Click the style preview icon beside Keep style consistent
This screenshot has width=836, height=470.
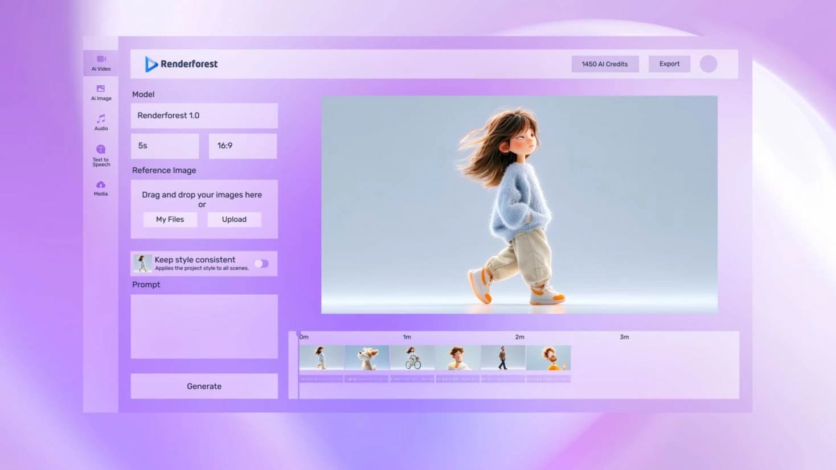(142, 263)
